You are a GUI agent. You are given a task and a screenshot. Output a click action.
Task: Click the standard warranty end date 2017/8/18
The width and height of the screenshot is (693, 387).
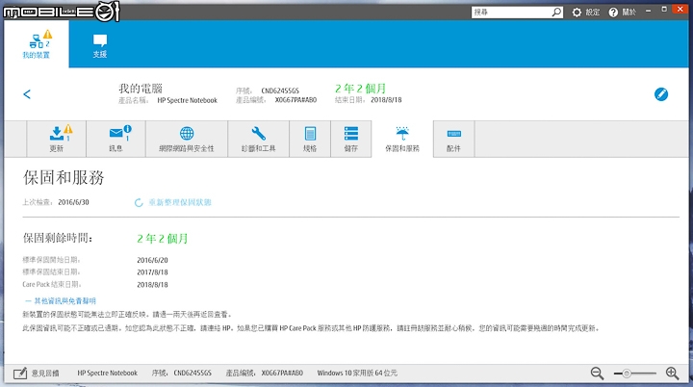152,272
